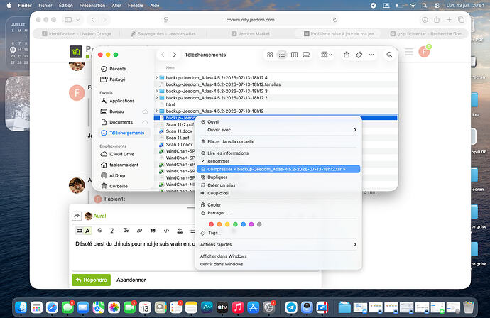Expand folder backup-Jeedom_Atlas-4.5.2-2026-07-13-18h12 4
Viewport: 490px width, 318px height.
156,77
